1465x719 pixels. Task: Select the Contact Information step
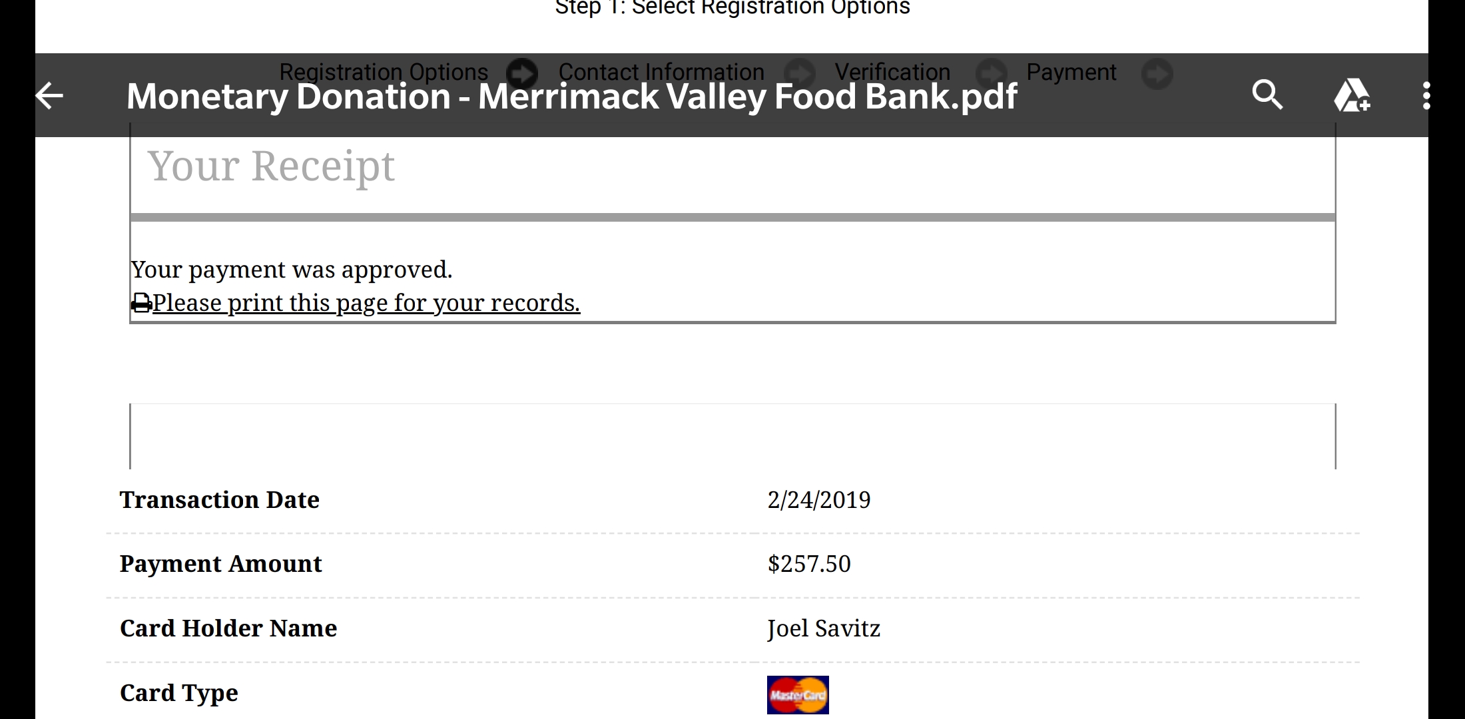click(x=661, y=72)
